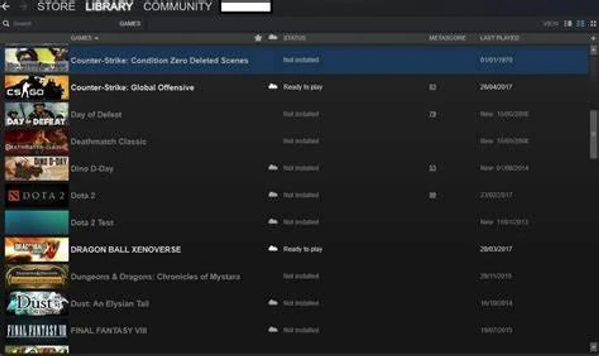
Task: Select the "Day of Defeat" title
Action: pos(96,114)
